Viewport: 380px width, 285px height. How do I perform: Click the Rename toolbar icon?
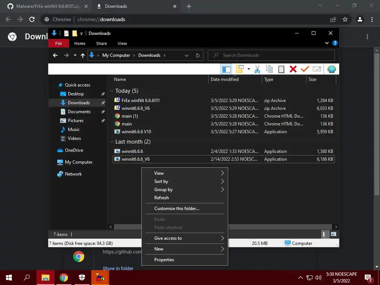(x=317, y=69)
